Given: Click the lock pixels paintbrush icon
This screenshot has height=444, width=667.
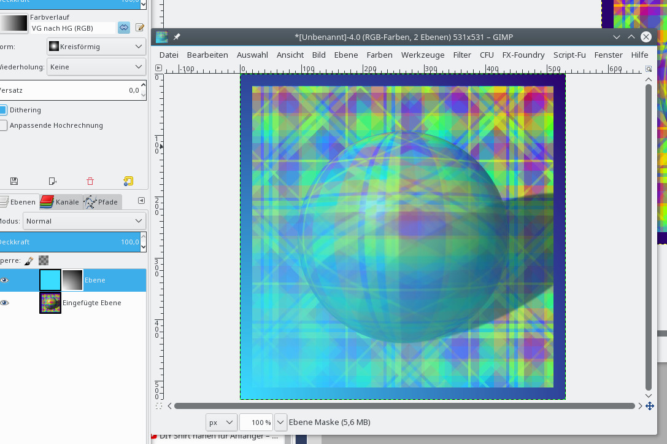Looking at the screenshot, I should (29, 260).
